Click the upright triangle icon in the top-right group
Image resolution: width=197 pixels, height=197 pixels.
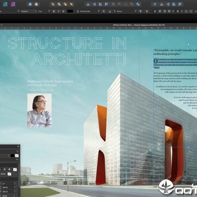pos(161,4)
